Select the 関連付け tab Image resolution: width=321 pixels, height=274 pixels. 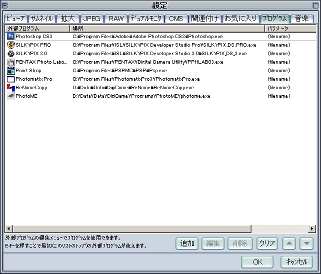click(205, 19)
